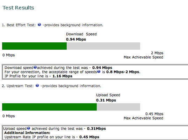The width and height of the screenshot is (188, 140).
Task: Click the 'Test Results' heading
Action: click(18, 8)
